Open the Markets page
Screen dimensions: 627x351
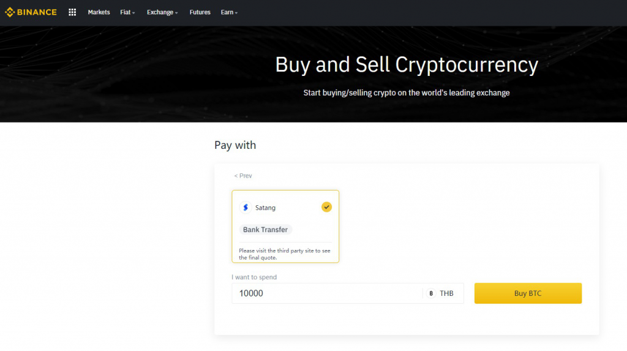point(99,12)
